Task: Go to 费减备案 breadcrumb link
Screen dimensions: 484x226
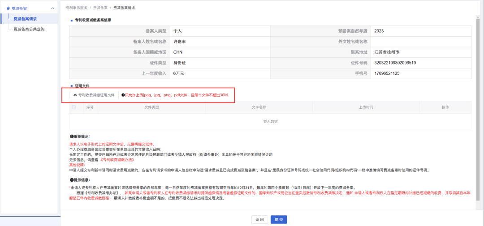Action: coord(101,8)
